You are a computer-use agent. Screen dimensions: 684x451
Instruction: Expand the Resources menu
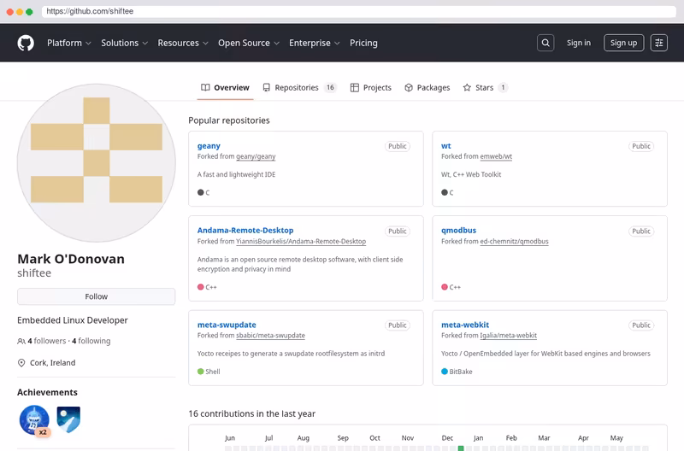pyautogui.click(x=183, y=43)
